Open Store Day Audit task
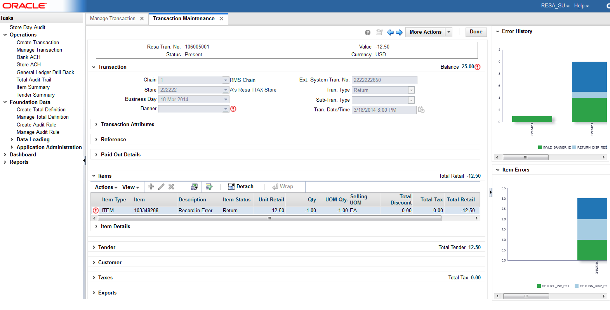The width and height of the screenshot is (610, 310). click(x=28, y=28)
